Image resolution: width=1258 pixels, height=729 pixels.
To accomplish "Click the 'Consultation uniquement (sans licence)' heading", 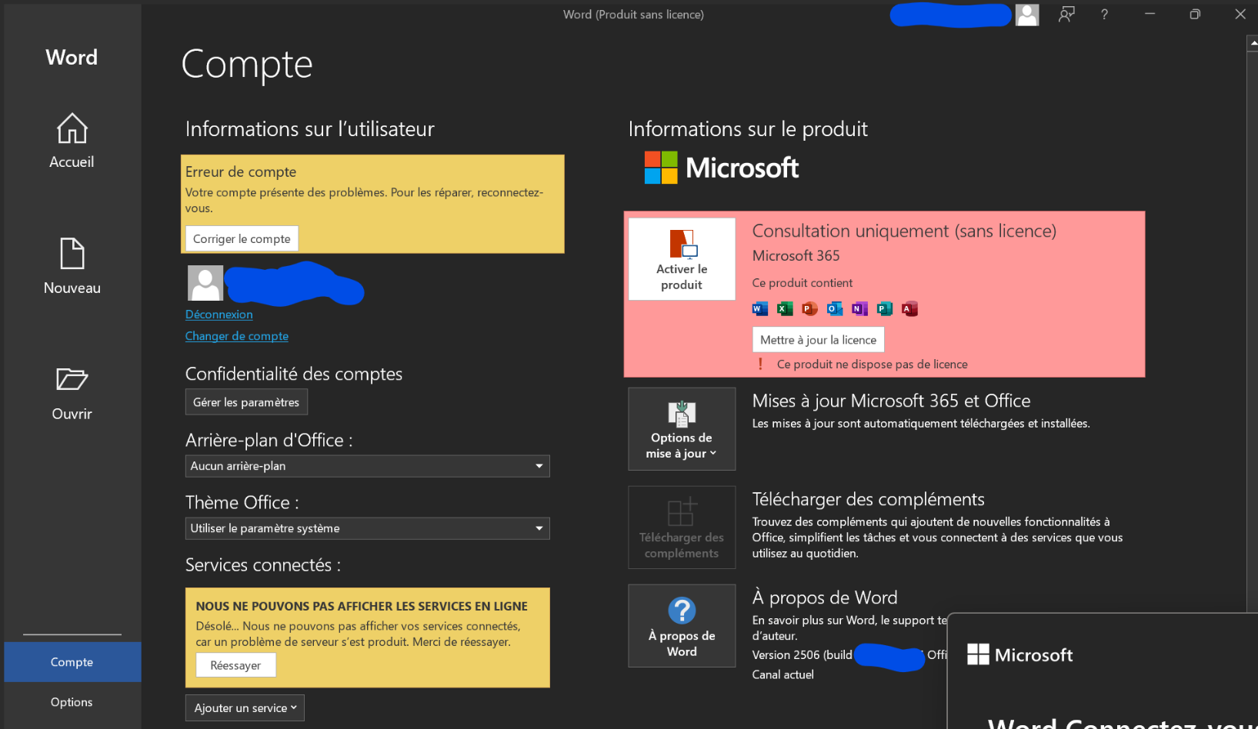I will coord(904,231).
